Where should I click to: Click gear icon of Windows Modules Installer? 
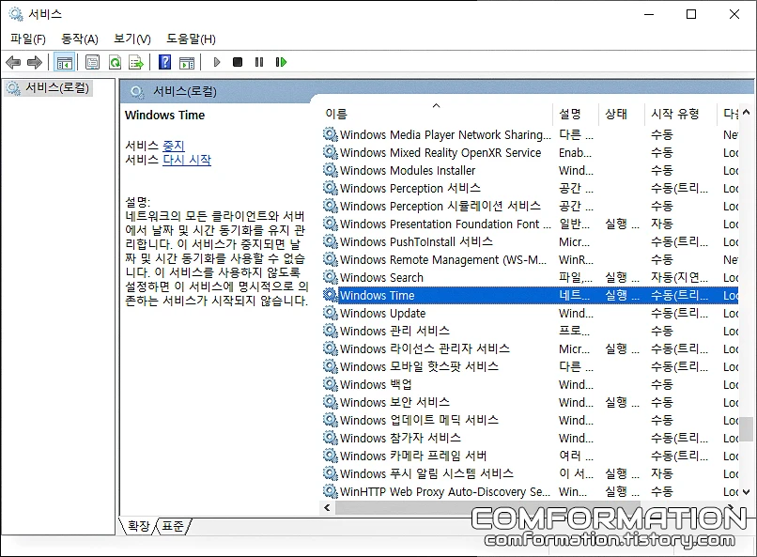331,170
